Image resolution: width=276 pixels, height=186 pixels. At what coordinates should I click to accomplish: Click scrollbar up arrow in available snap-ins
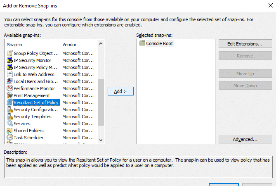click(x=101, y=43)
